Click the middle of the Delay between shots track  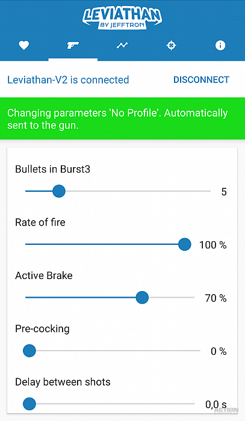tap(110, 404)
